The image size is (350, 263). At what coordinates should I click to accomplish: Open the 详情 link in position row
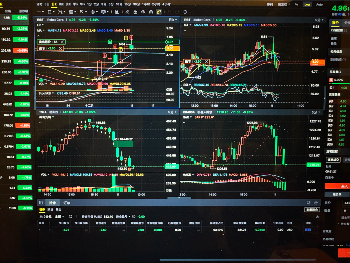(x=308, y=230)
